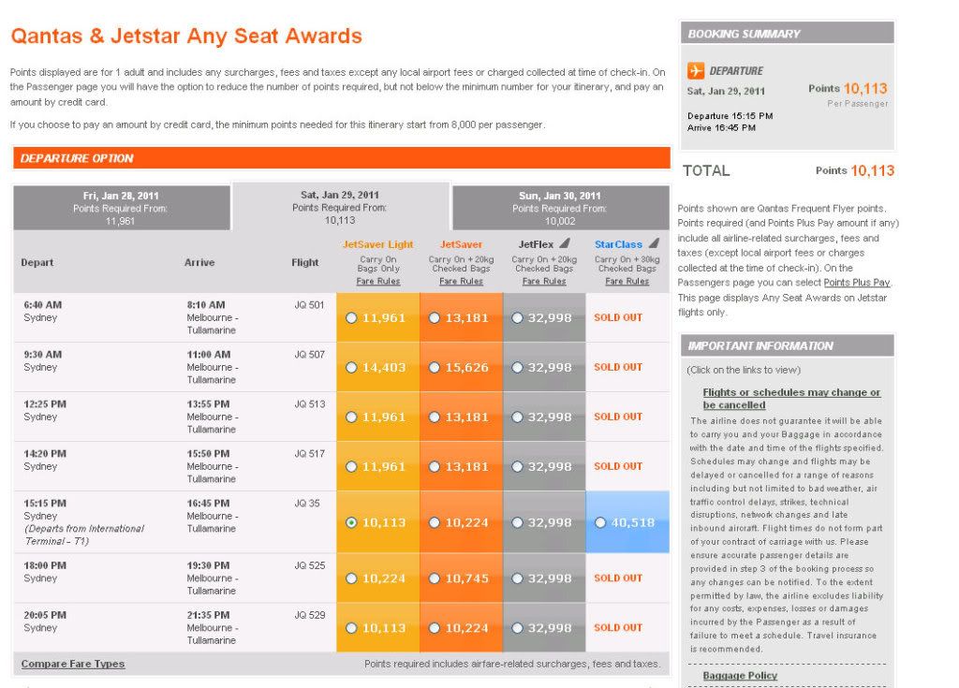
Task: Select JetFlex 32,998 for flight JQ 35
Action: pos(517,523)
